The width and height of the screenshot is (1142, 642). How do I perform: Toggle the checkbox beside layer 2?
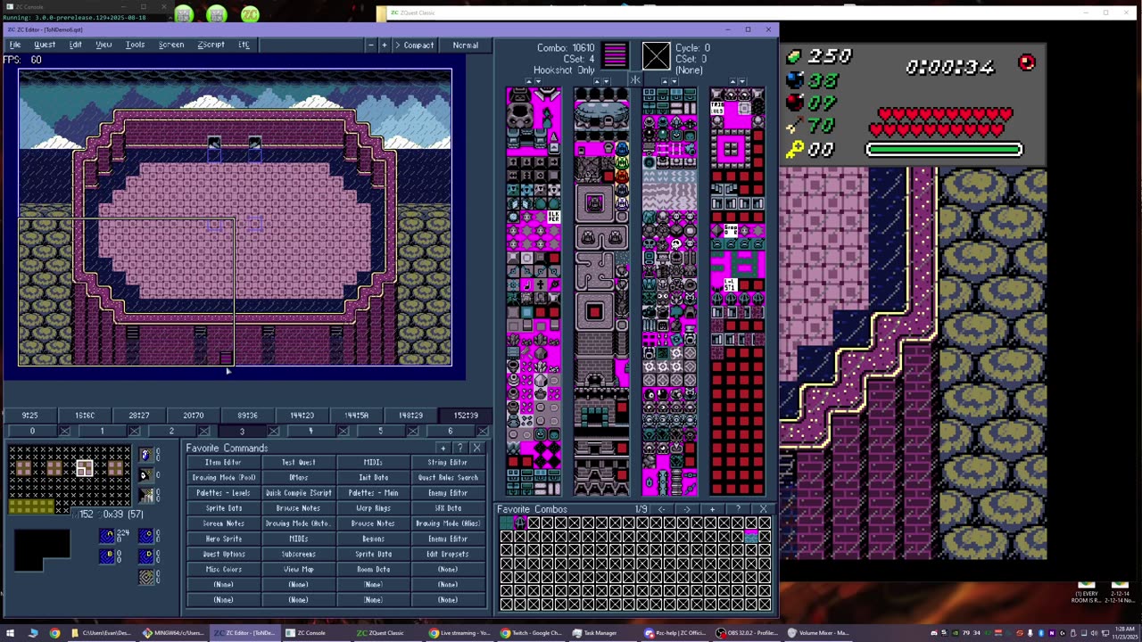click(203, 432)
